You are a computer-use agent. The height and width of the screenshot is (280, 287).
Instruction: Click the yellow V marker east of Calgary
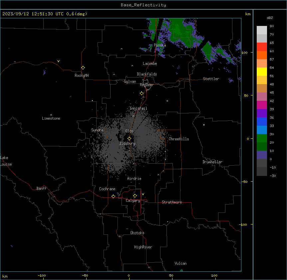[x=143, y=194]
